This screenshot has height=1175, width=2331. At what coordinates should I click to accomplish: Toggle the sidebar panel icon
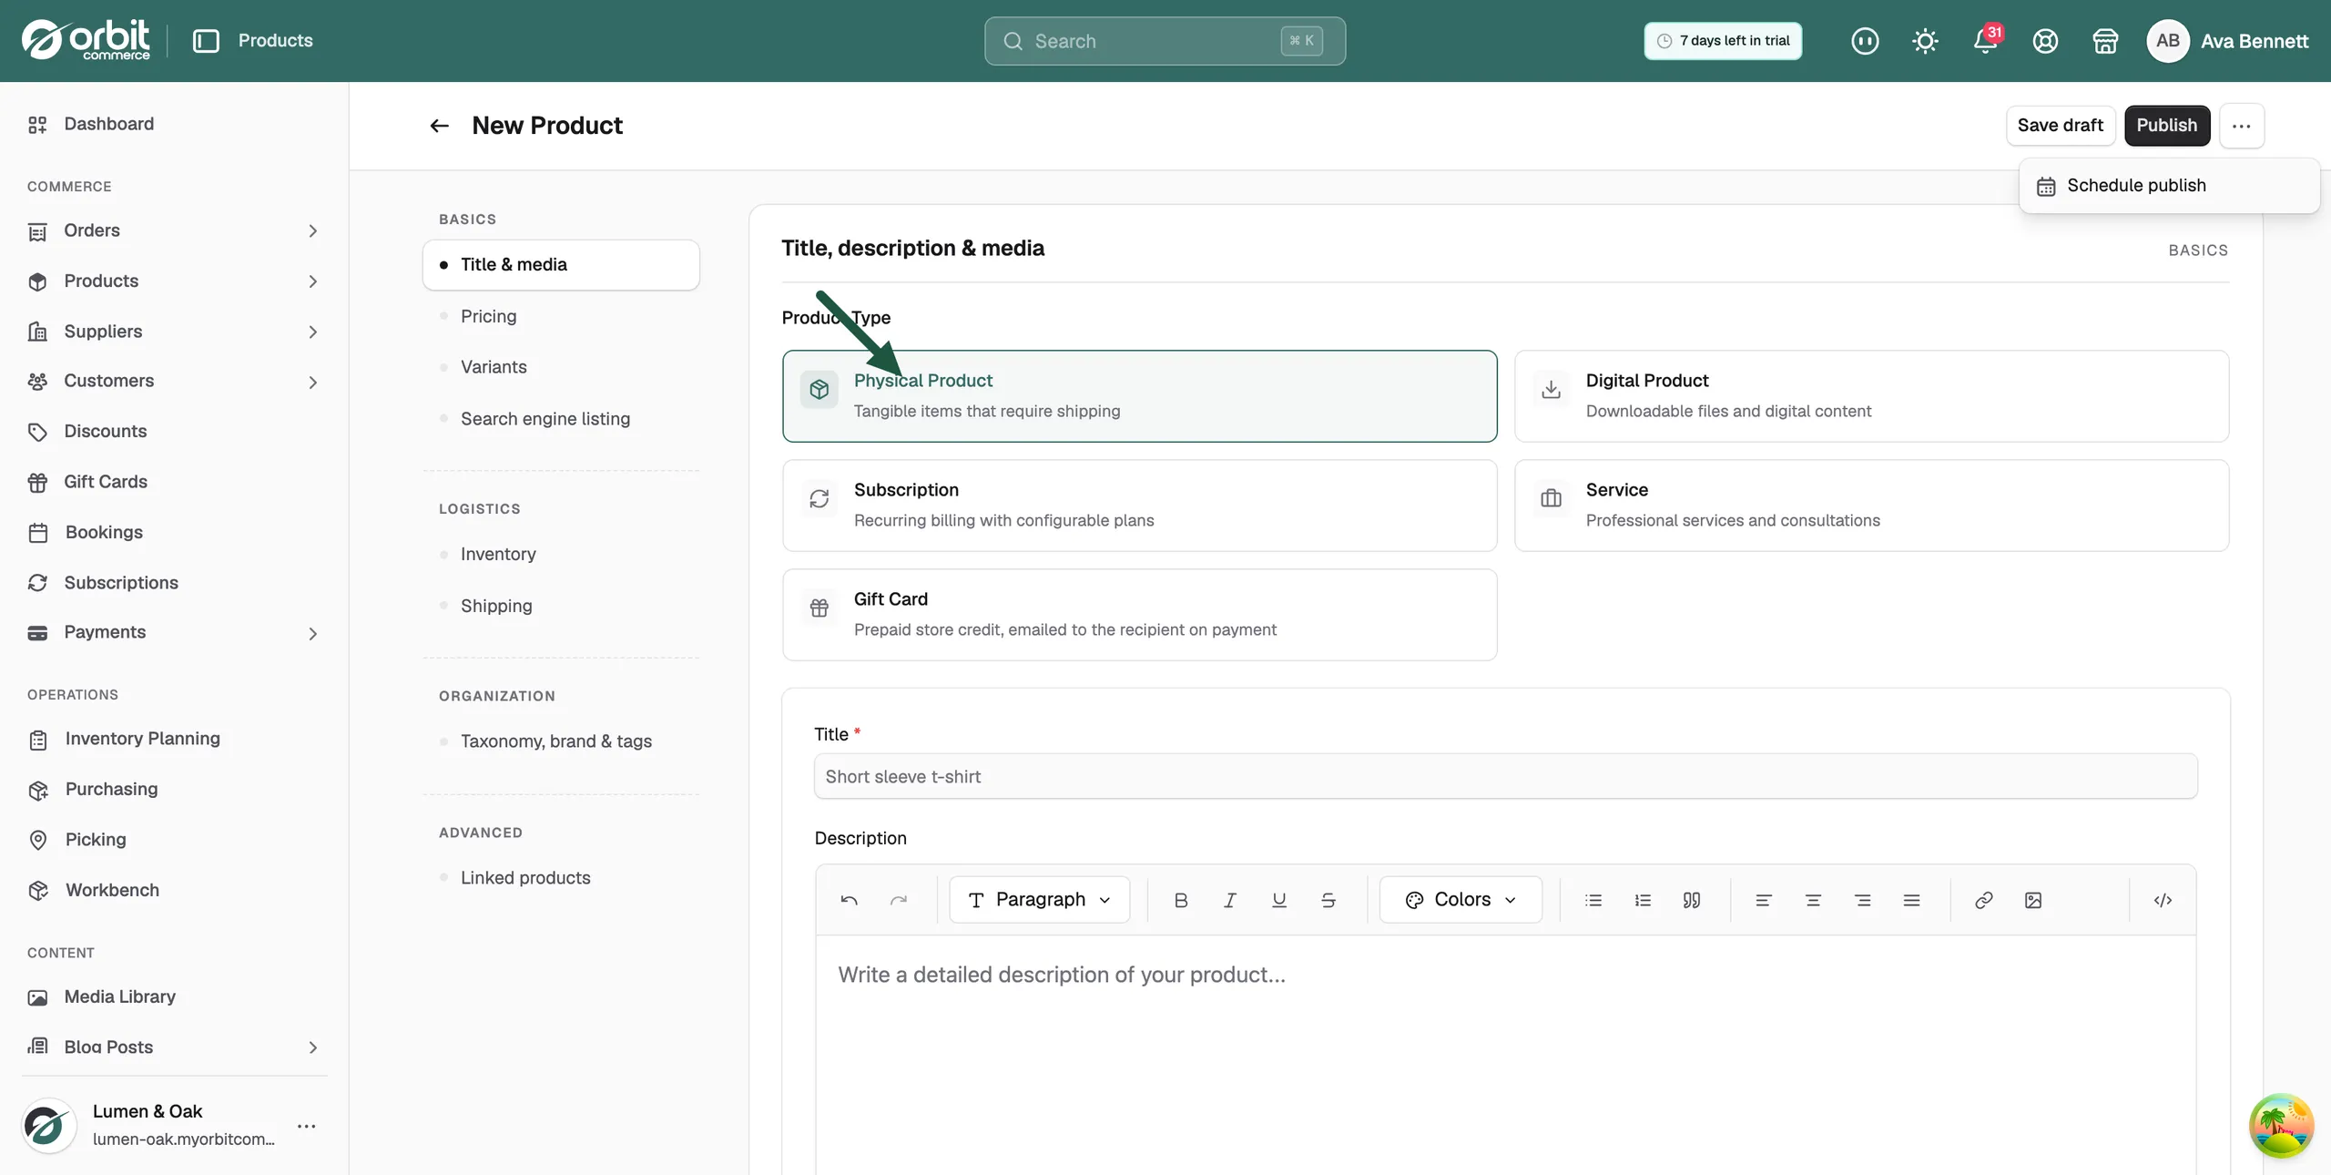click(206, 41)
